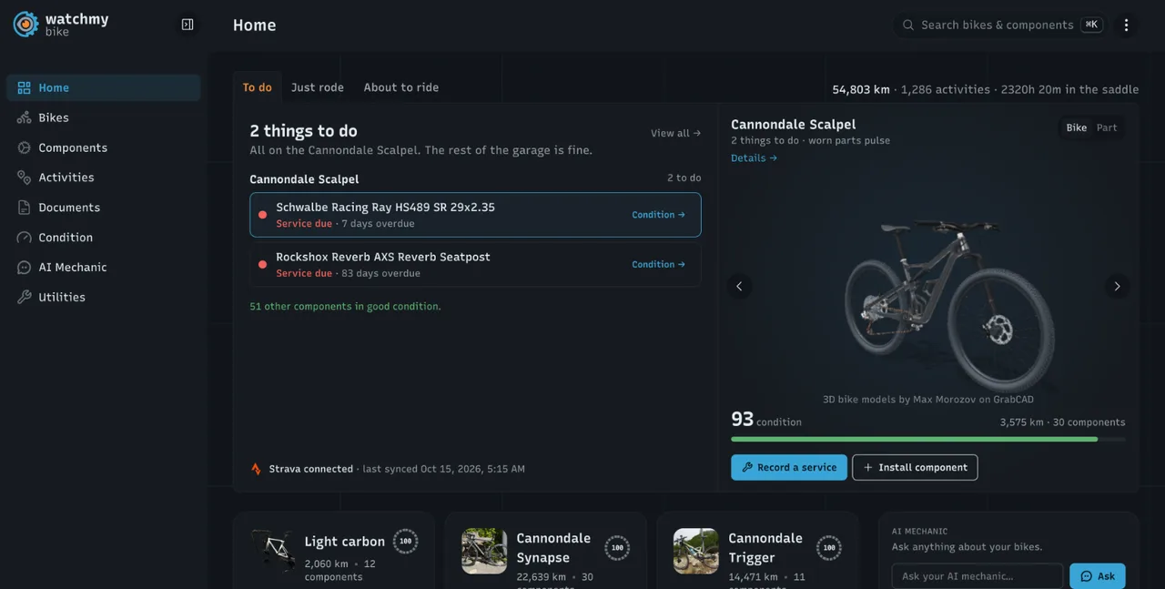This screenshot has width=1165, height=589.
Task: Switch the 3D viewer to Part mode
Action: (x=1107, y=127)
